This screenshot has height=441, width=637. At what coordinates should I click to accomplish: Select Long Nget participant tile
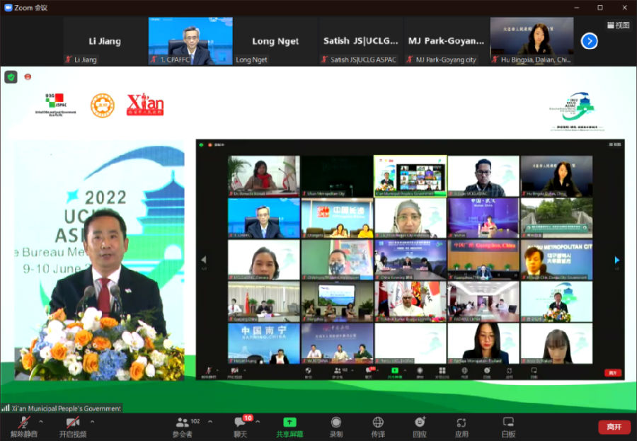click(275, 41)
